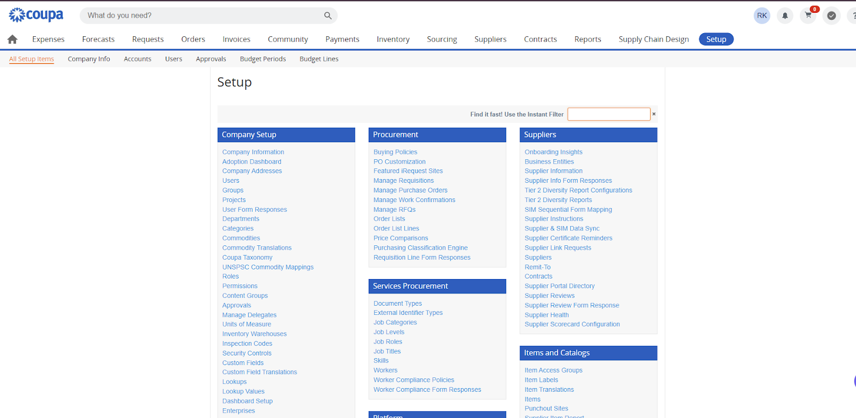Open the Lookup Values link
The height and width of the screenshot is (418, 856).
point(243,392)
